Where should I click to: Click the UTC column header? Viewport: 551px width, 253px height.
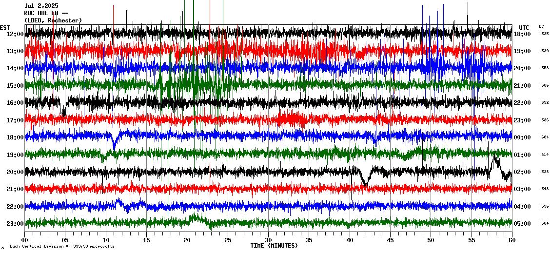coord(524,27)
